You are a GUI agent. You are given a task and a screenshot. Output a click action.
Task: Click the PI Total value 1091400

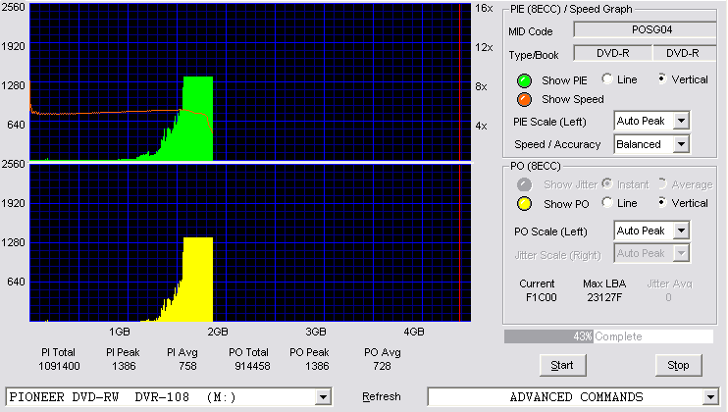click(x=59, y=367)
